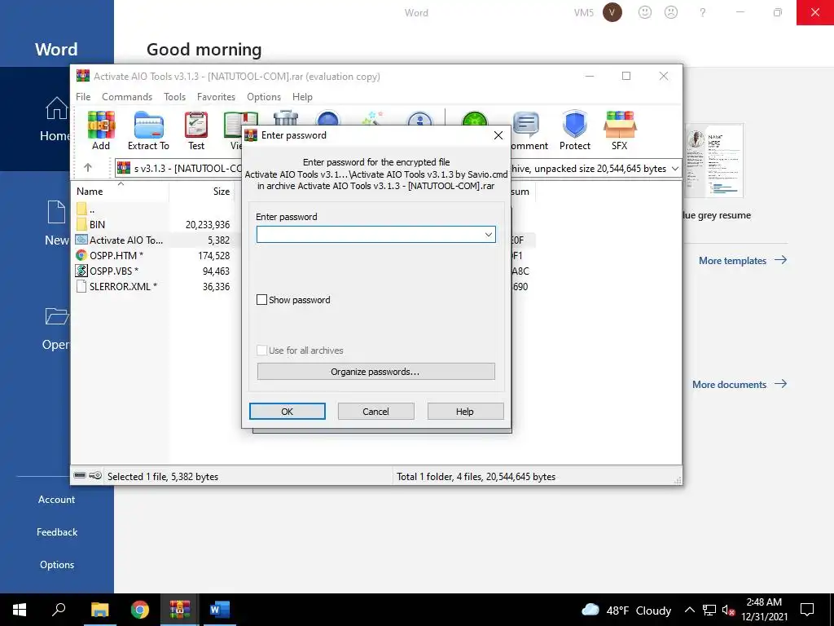Click the taskbar search magnifier
Screen dimensions: 834x626
(x=59, y=610)
